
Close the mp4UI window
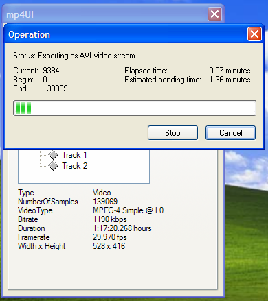tap(214, 14)
